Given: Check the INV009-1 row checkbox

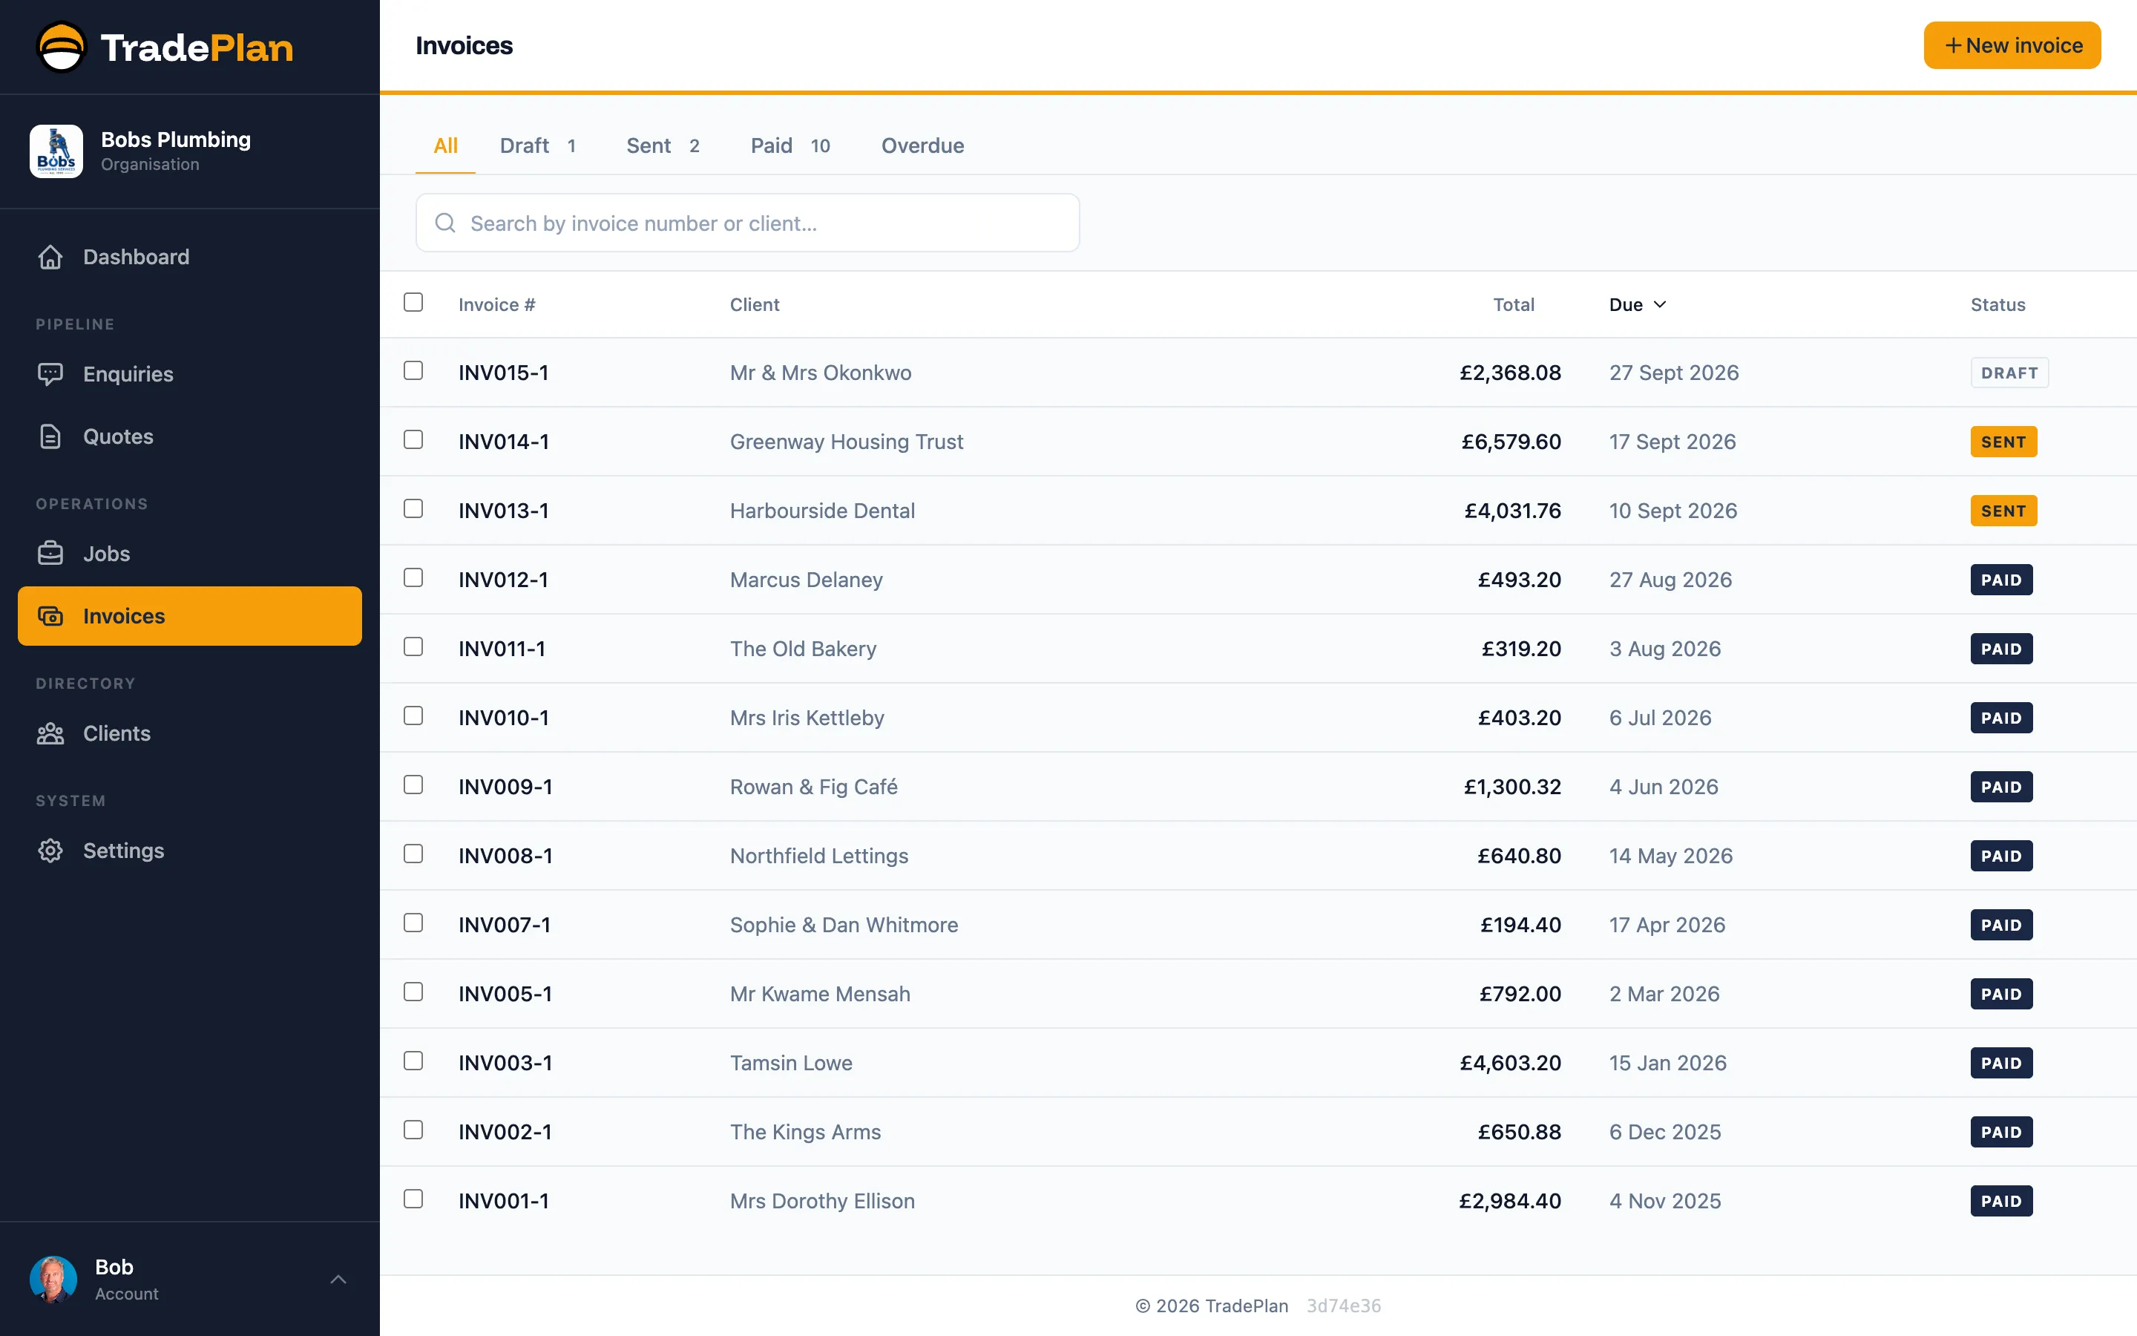Looking at the screenshot, I should coord(413,785).
